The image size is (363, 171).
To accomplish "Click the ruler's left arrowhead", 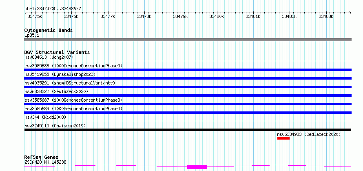I will point(26,13).
